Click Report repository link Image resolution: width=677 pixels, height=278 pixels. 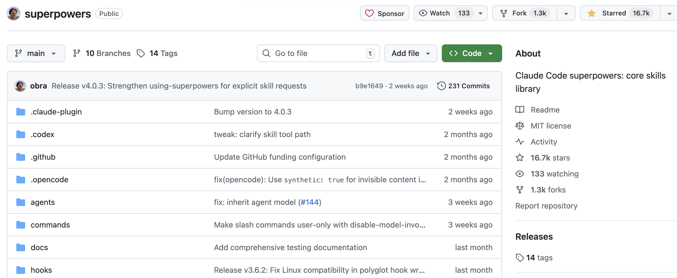[546, 206]
